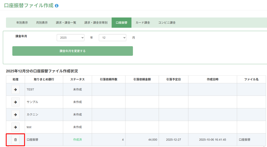Click the arrow icon for カクニン row

[15, 115]
